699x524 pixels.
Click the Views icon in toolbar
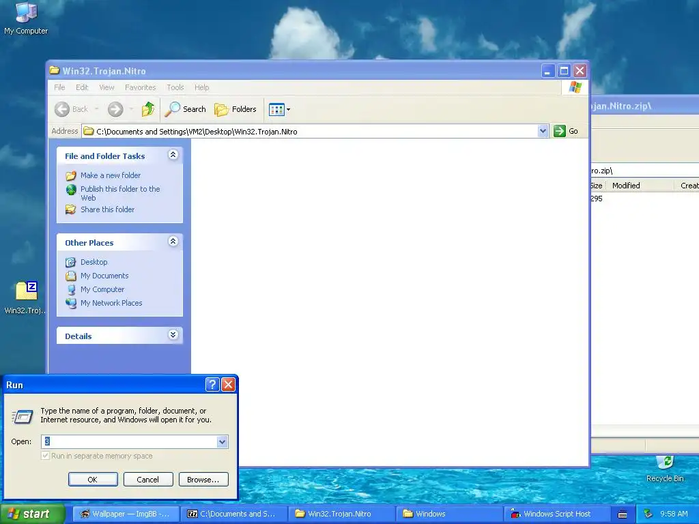click(x=276, y=109)
